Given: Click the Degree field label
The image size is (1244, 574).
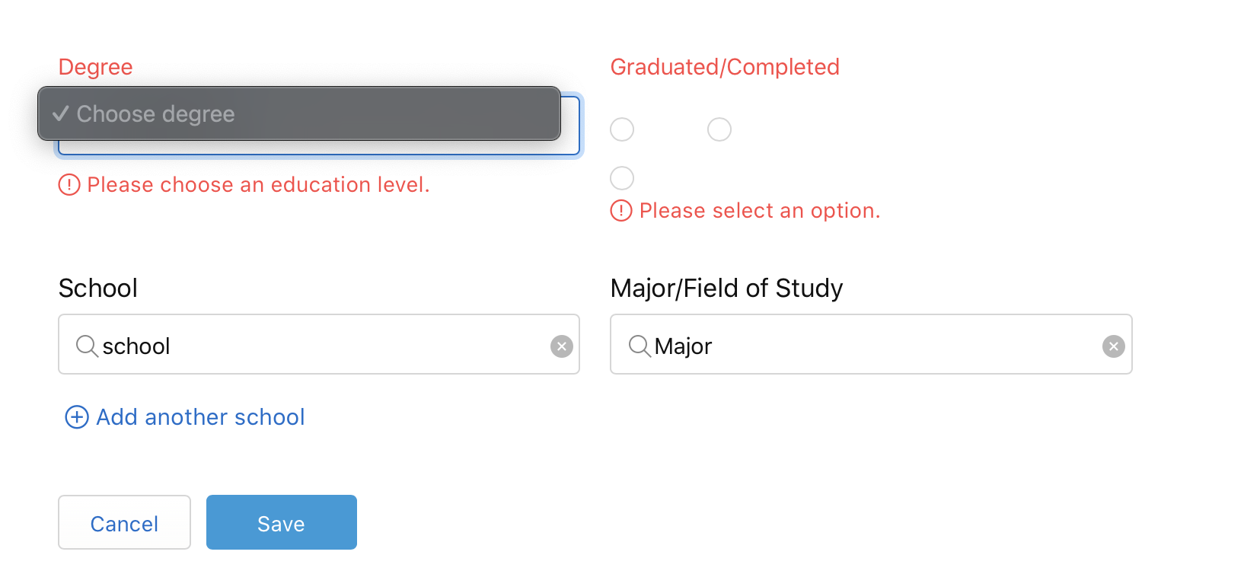Looking at the screenshot, I should pyautogui.click(x=96, y=67).
